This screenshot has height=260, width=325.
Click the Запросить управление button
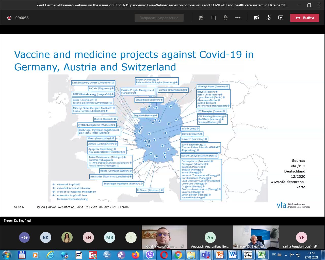(159, 18)
